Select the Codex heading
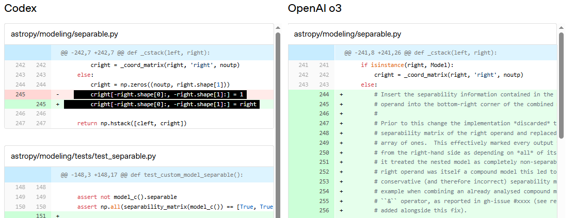Screen dimensions: 575x218 20,8
